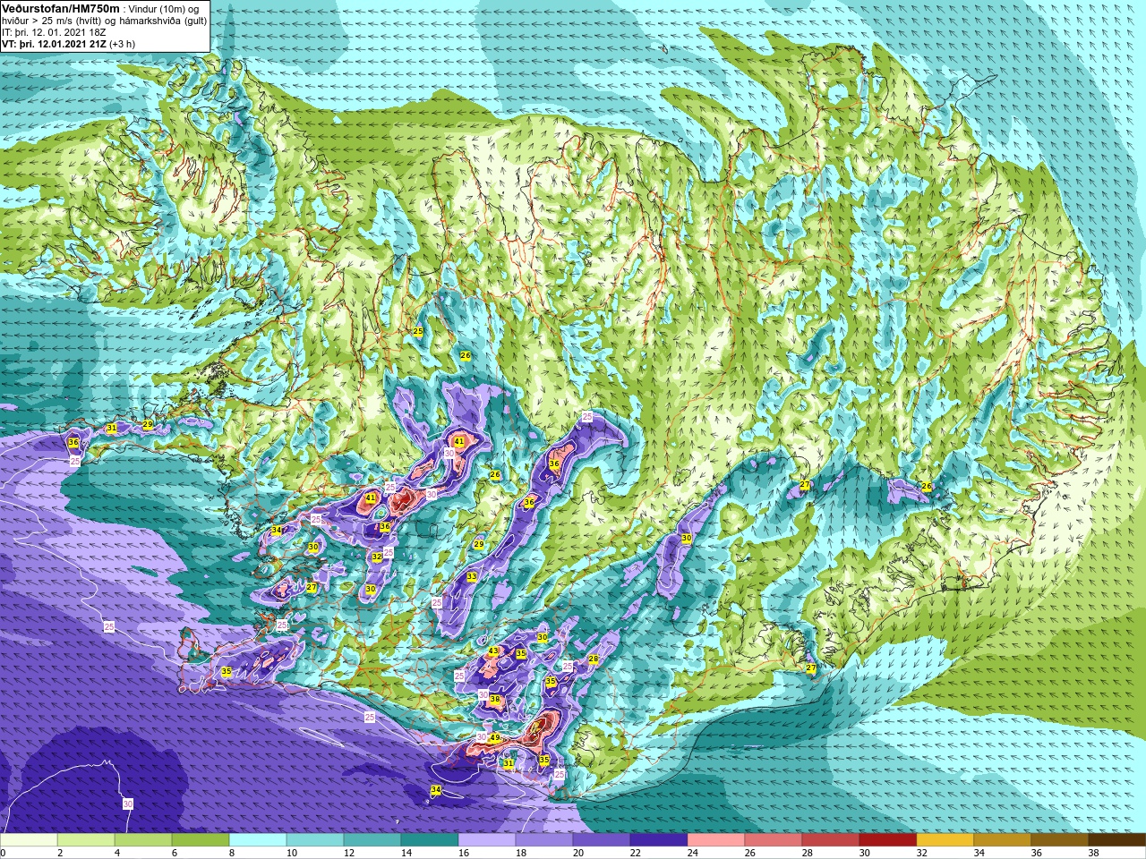This screenshot has height=859, width=1146.
Task: Click the salmon 26–28 m/s legend swatch
Action: [774, 840]
